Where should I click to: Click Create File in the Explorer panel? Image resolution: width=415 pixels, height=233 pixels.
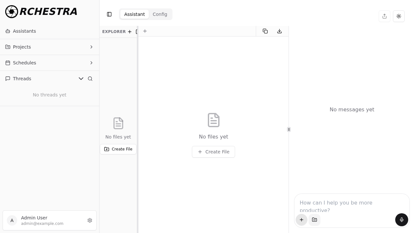(x=118, y=149)
